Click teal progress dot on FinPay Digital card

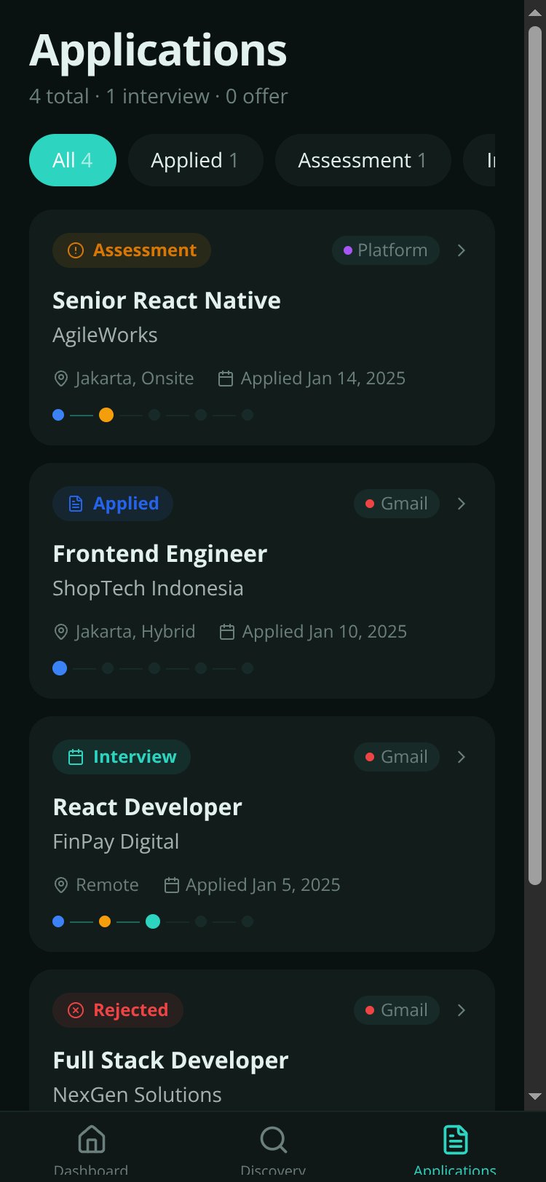(153, 921)
